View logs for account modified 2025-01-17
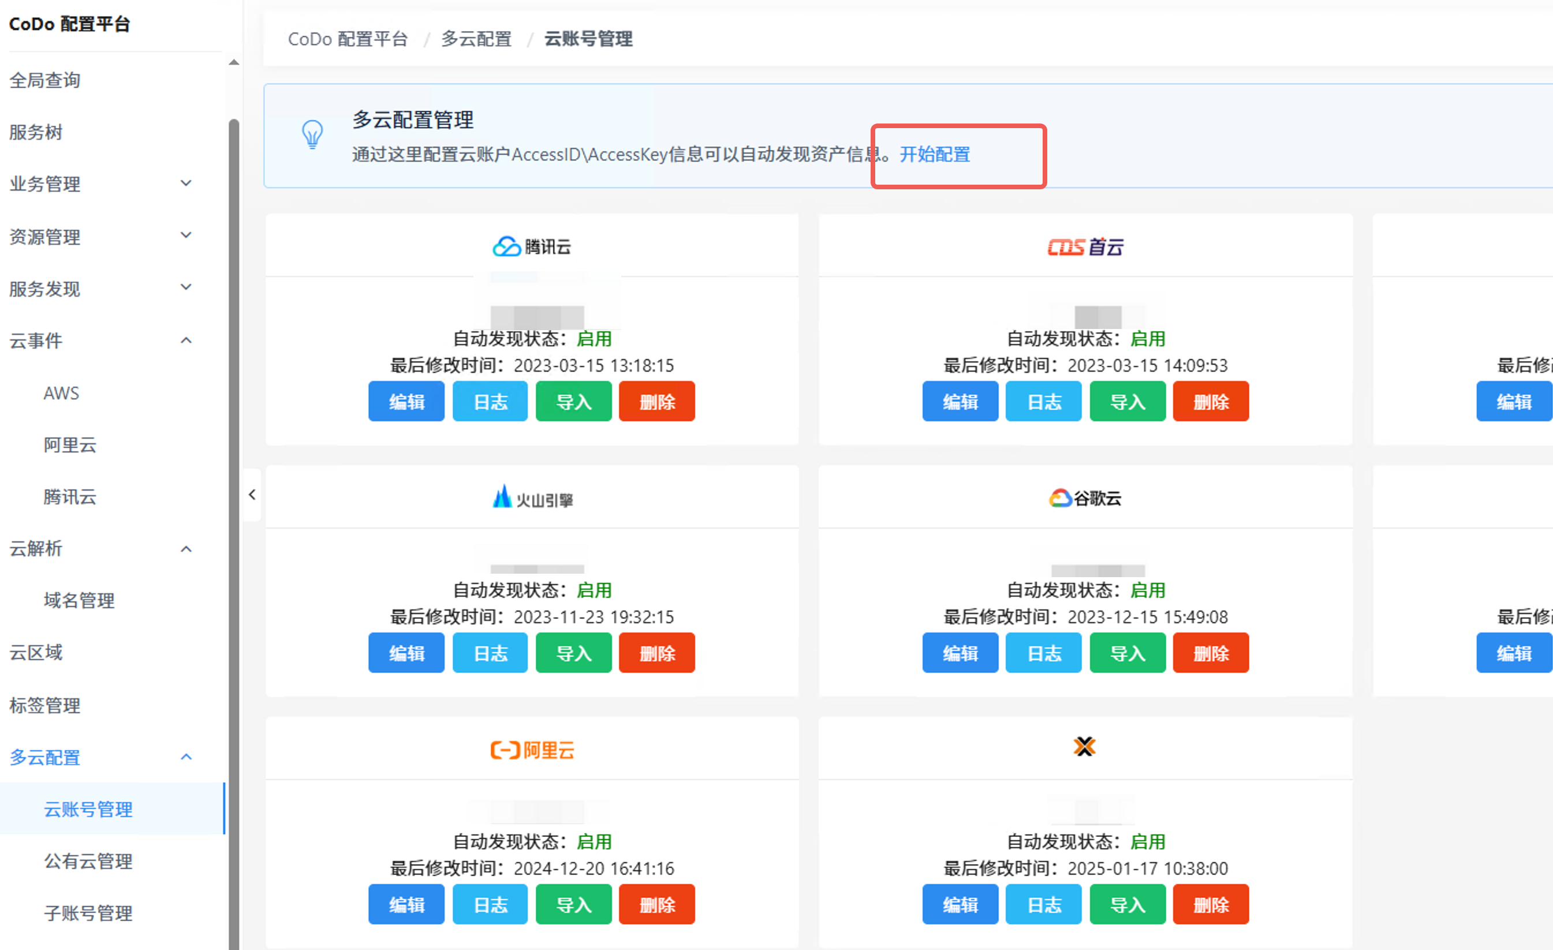The height and width of the screenshot is (950, 1553). click(x=1044, y=904)
